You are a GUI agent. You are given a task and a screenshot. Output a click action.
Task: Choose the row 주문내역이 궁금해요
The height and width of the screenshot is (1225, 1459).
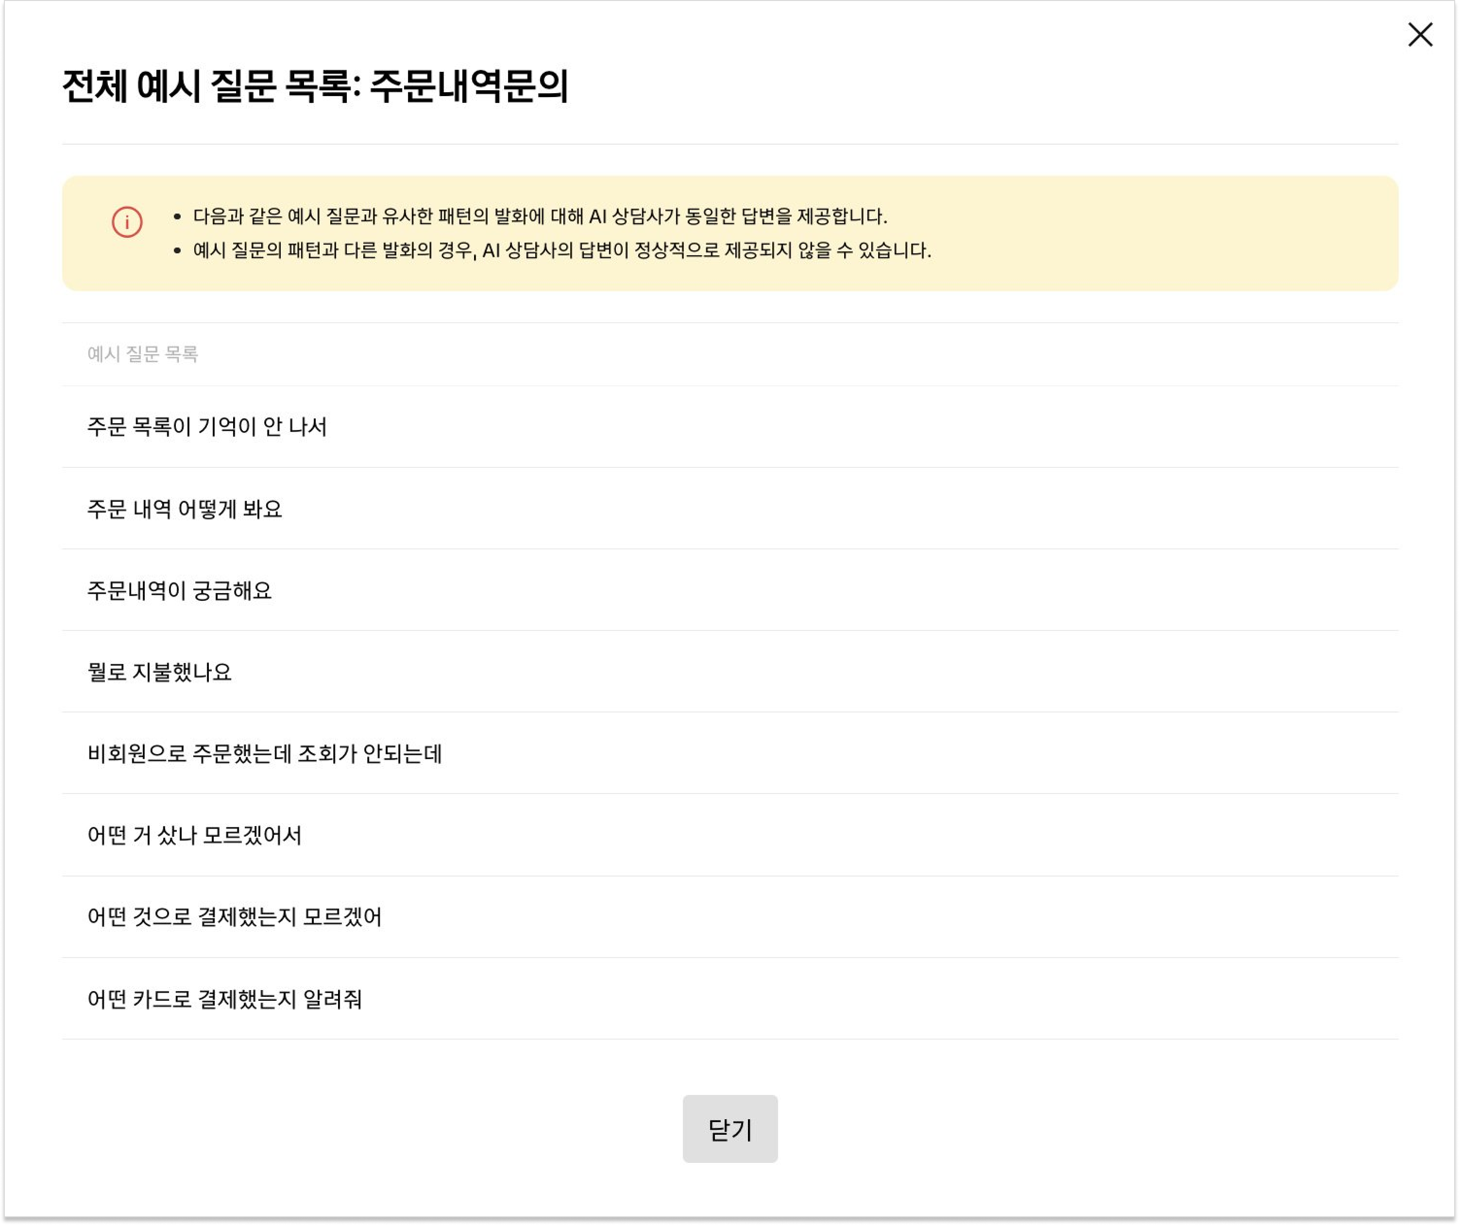[x=179, y=590]
